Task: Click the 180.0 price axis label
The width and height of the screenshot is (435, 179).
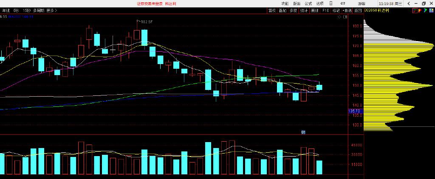Action: pyautogui.click(x=357, y=26)
